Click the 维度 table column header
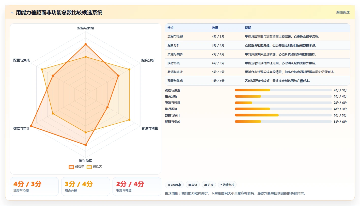 (170, 28)
